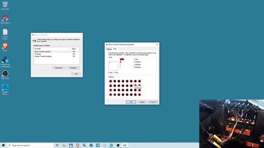Viewport: 264px width, 148px height.
Task: Open the Recycle Bin desktop icon
Action: [5, 5]
